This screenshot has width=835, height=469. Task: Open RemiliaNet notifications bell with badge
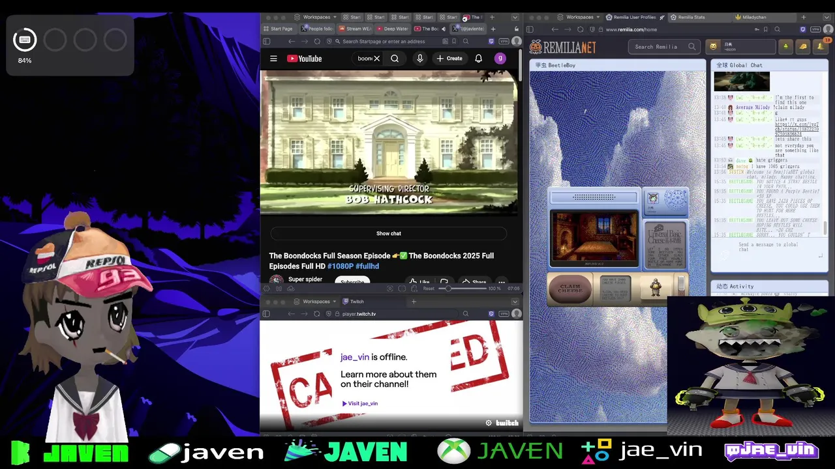(821, 46)
